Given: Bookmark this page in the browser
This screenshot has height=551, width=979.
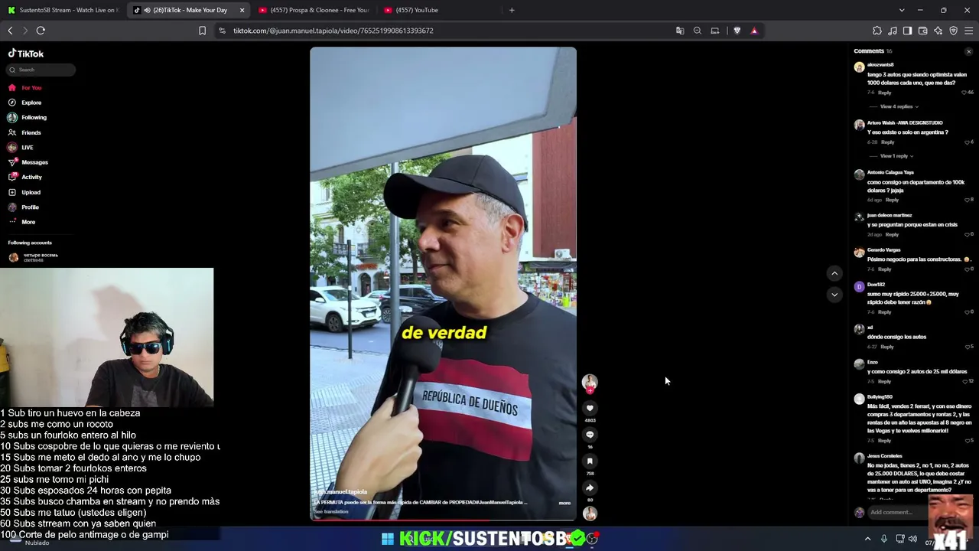Looking at the screenshot, I should click(202, 31).
